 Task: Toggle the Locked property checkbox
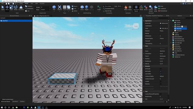point(160,81)
